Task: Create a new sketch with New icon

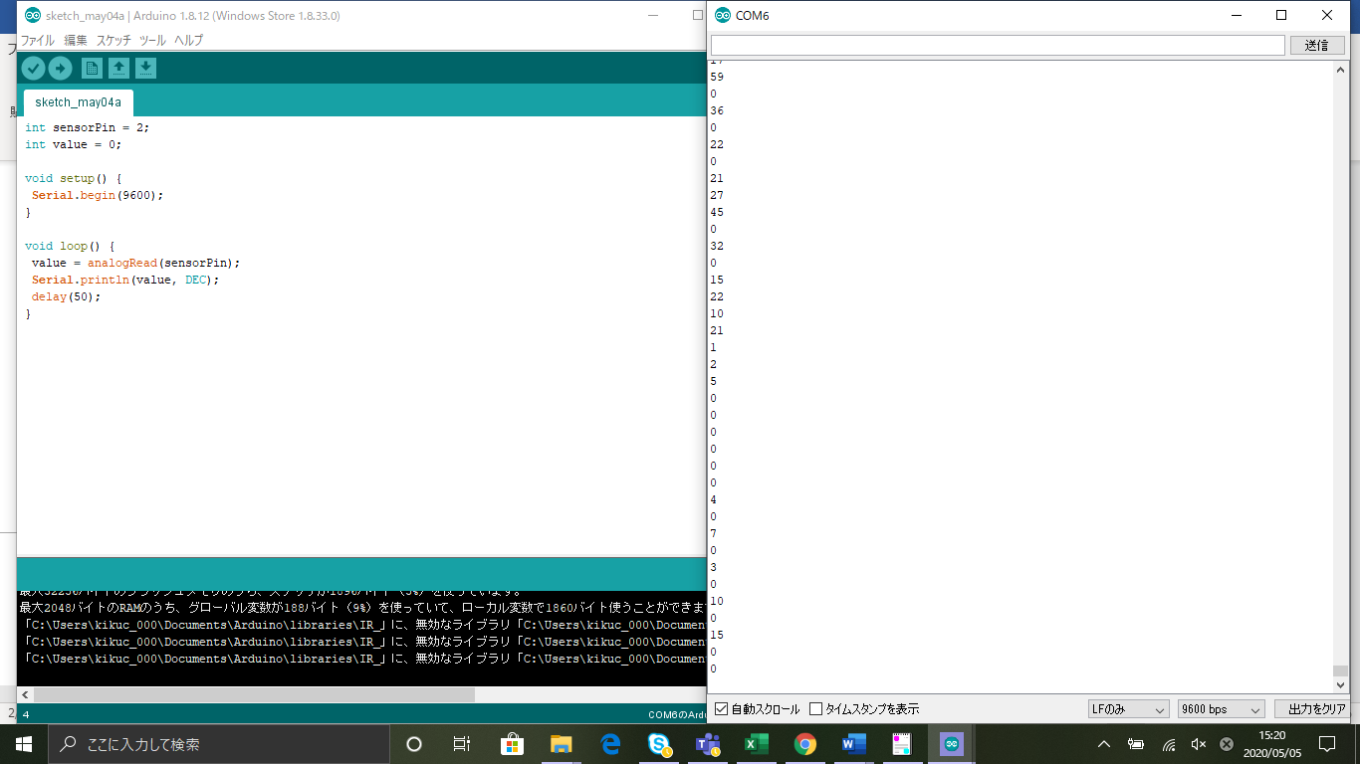Action: (92, 68)
